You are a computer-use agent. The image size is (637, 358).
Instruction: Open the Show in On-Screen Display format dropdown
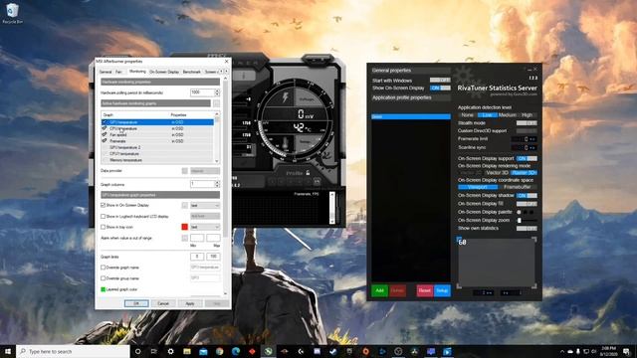point(205,206)
